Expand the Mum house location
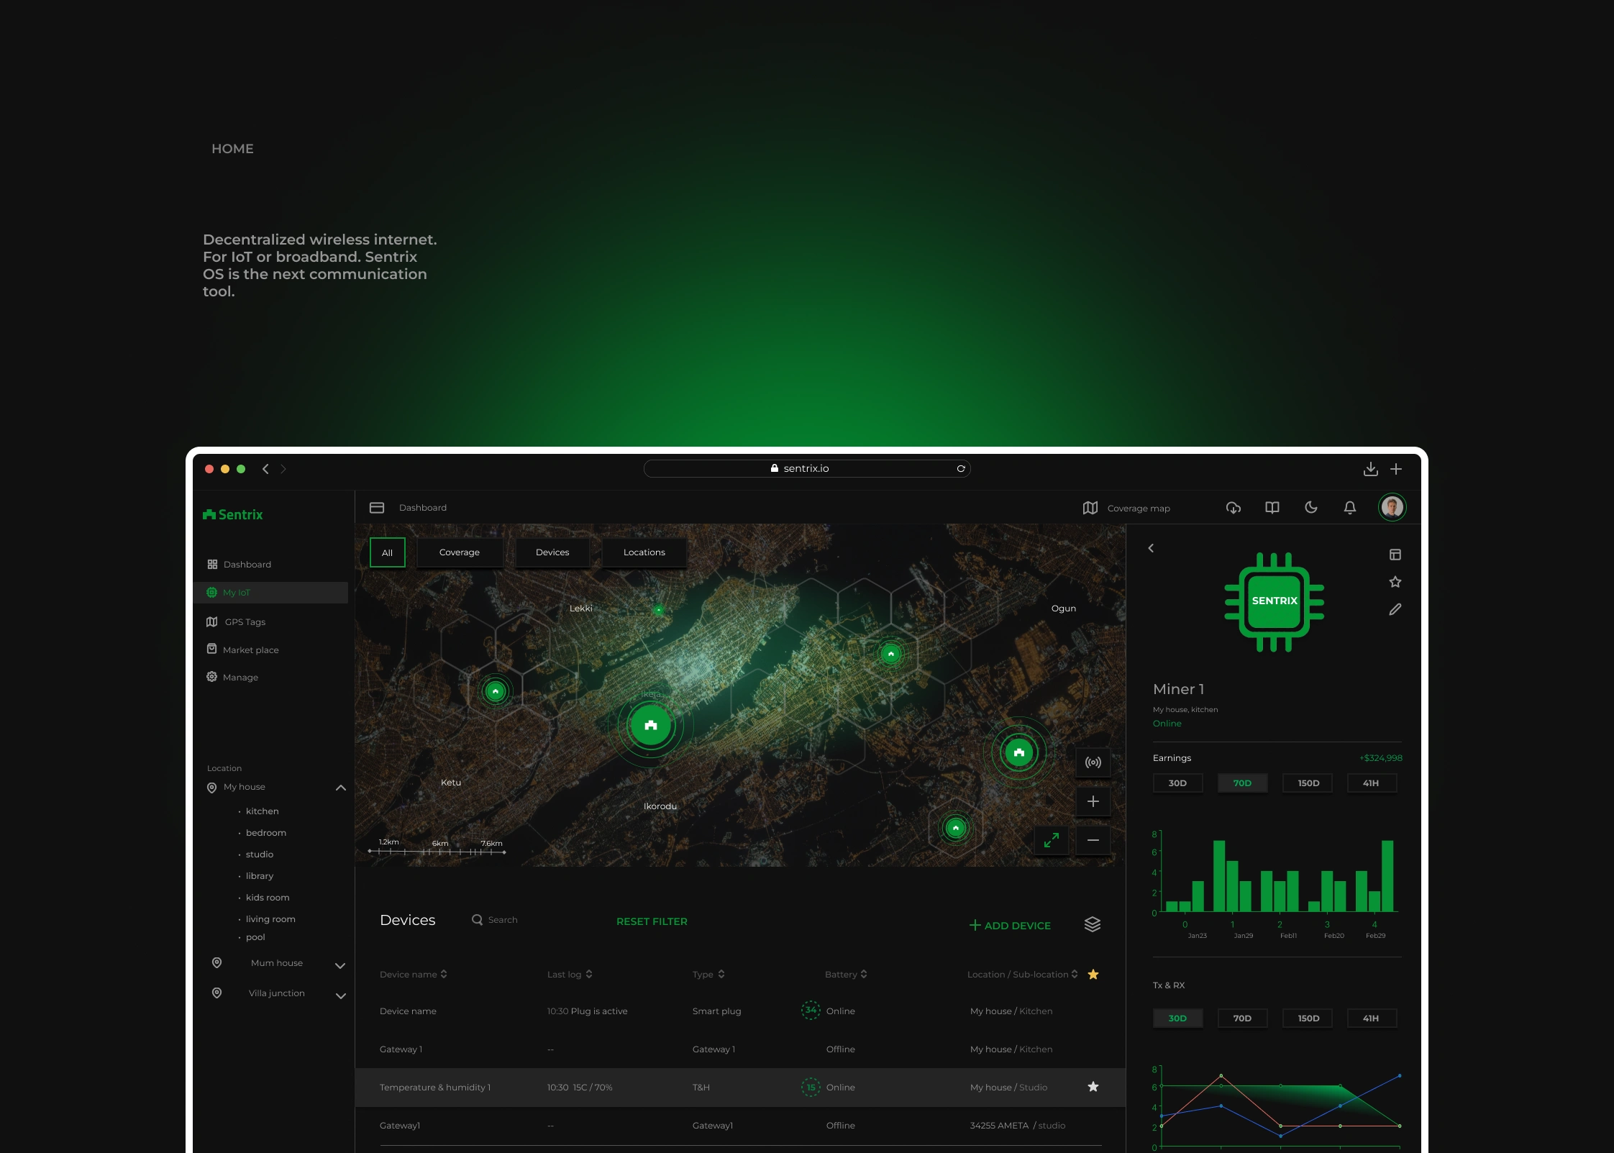1614x1153 pixels. (341, 965)
